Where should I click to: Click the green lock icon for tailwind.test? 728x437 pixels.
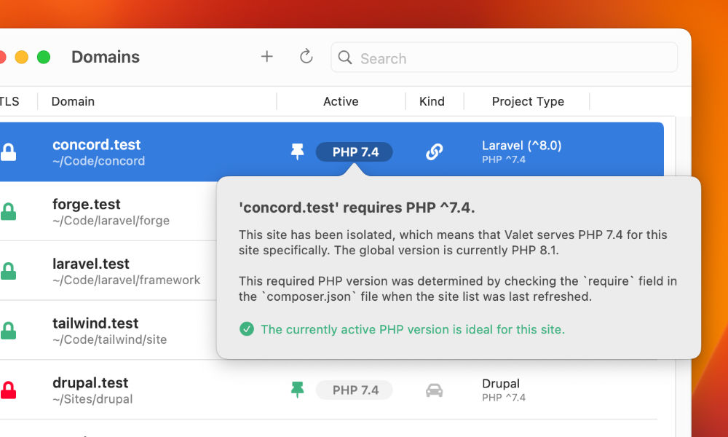tap(8, 330)
